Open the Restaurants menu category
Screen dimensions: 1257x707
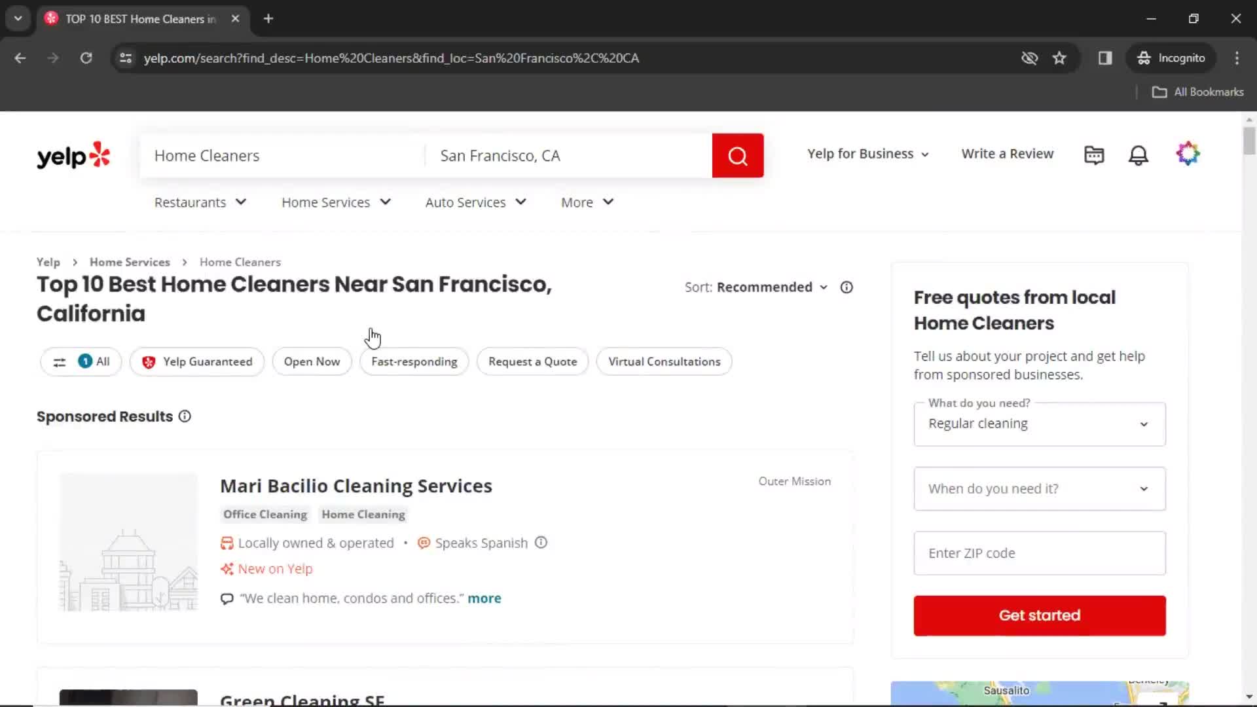[x=200, y=202]
